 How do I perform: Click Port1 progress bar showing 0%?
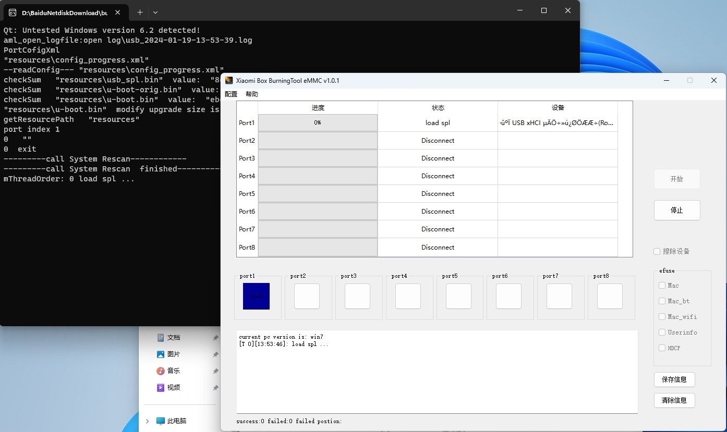(318, 123)
